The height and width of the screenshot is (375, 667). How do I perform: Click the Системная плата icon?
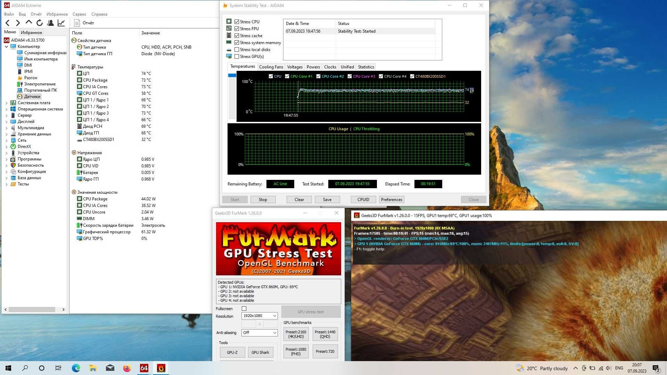13,103
